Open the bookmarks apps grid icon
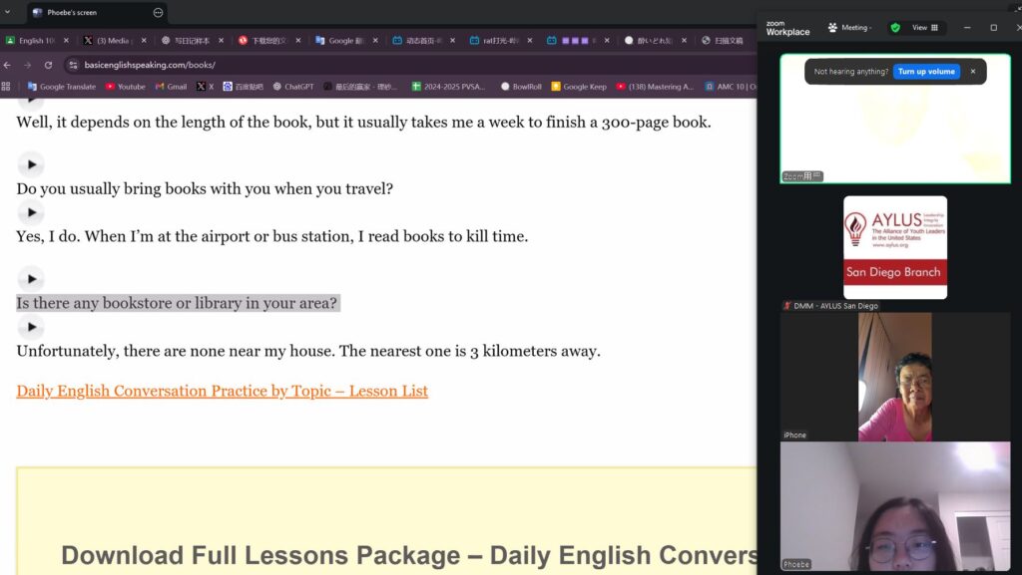 point(7,87)
